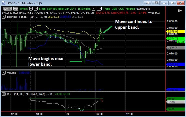Viewport: 186px width, 117px height.
Task: Click the SA button in chart header
Action: [x=6, y=9]
